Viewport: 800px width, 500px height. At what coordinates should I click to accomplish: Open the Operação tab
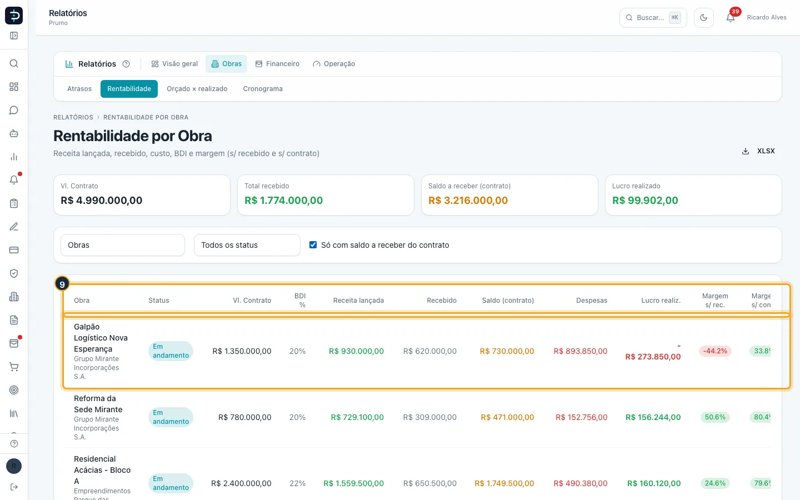[334, 64]
